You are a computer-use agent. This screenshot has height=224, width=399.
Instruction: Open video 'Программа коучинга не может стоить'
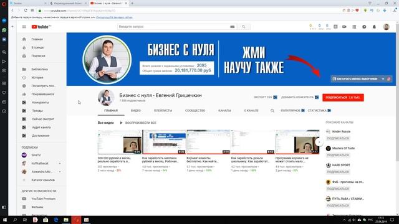(x=297, y=142)
